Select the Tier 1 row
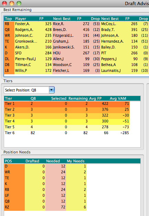 67,104
